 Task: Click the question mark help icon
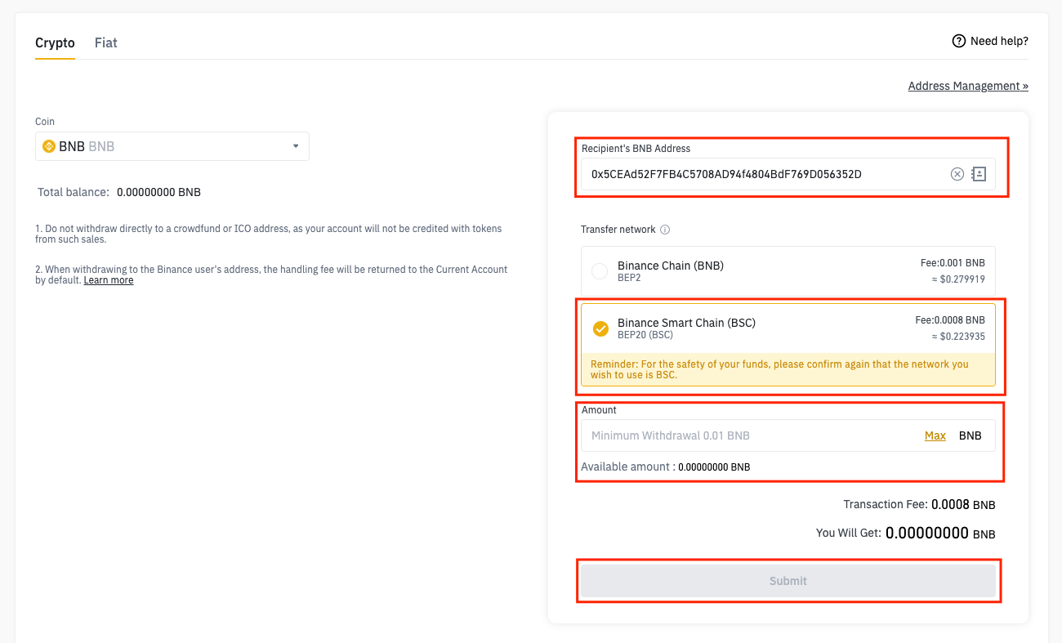point(959,41)
